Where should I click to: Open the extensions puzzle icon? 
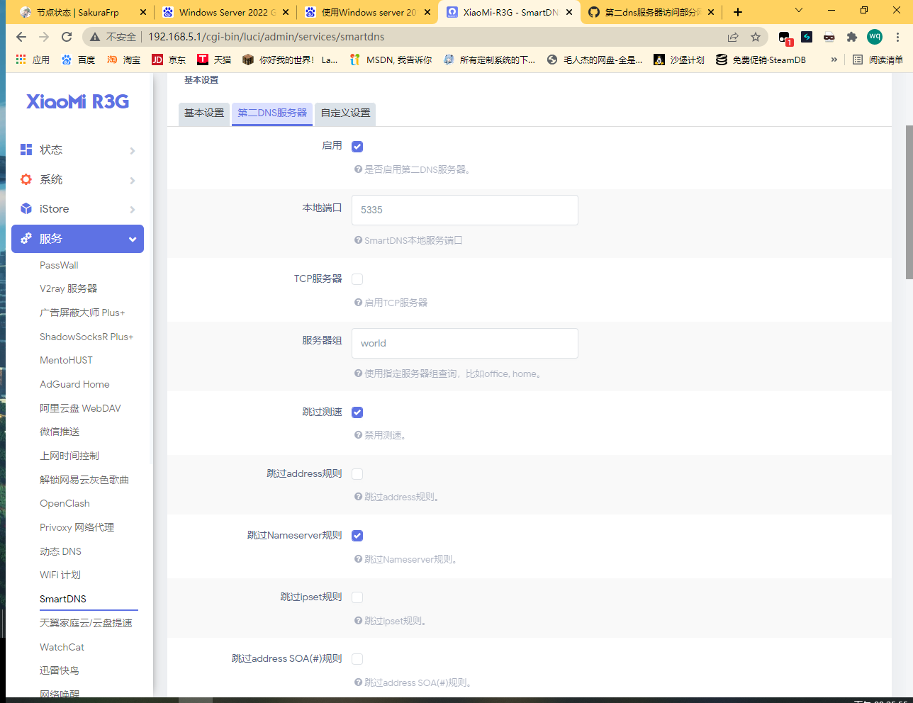(852, 37)
